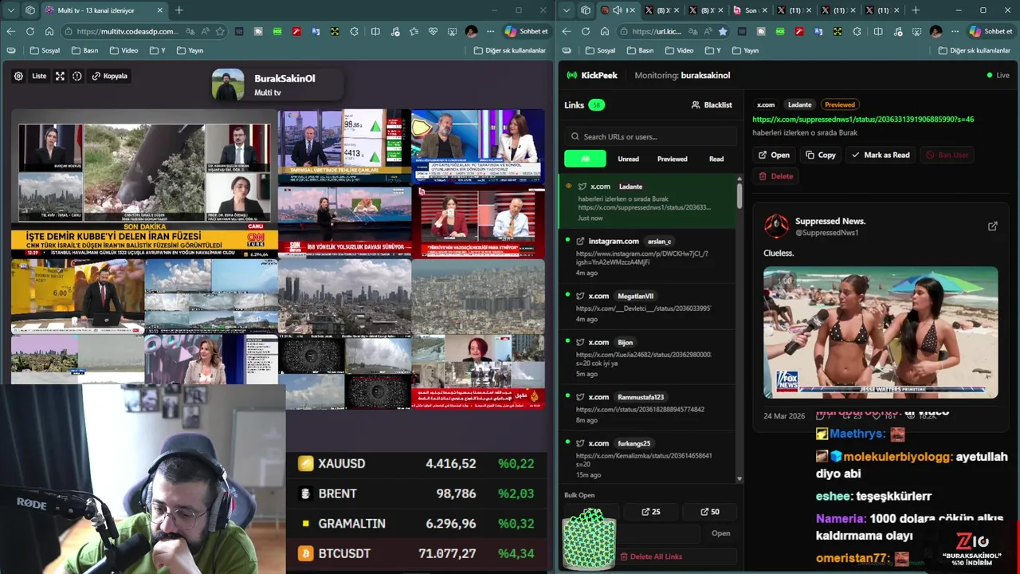Open the three-dot menu in left browser
The image size is (1020, 574).
(489, 31)
